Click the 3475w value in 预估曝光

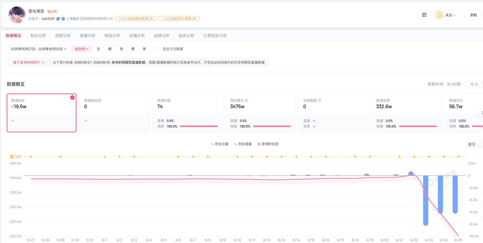pos(237,107)
